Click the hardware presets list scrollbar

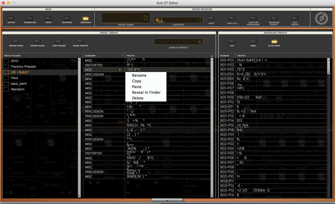pos(329,66)
